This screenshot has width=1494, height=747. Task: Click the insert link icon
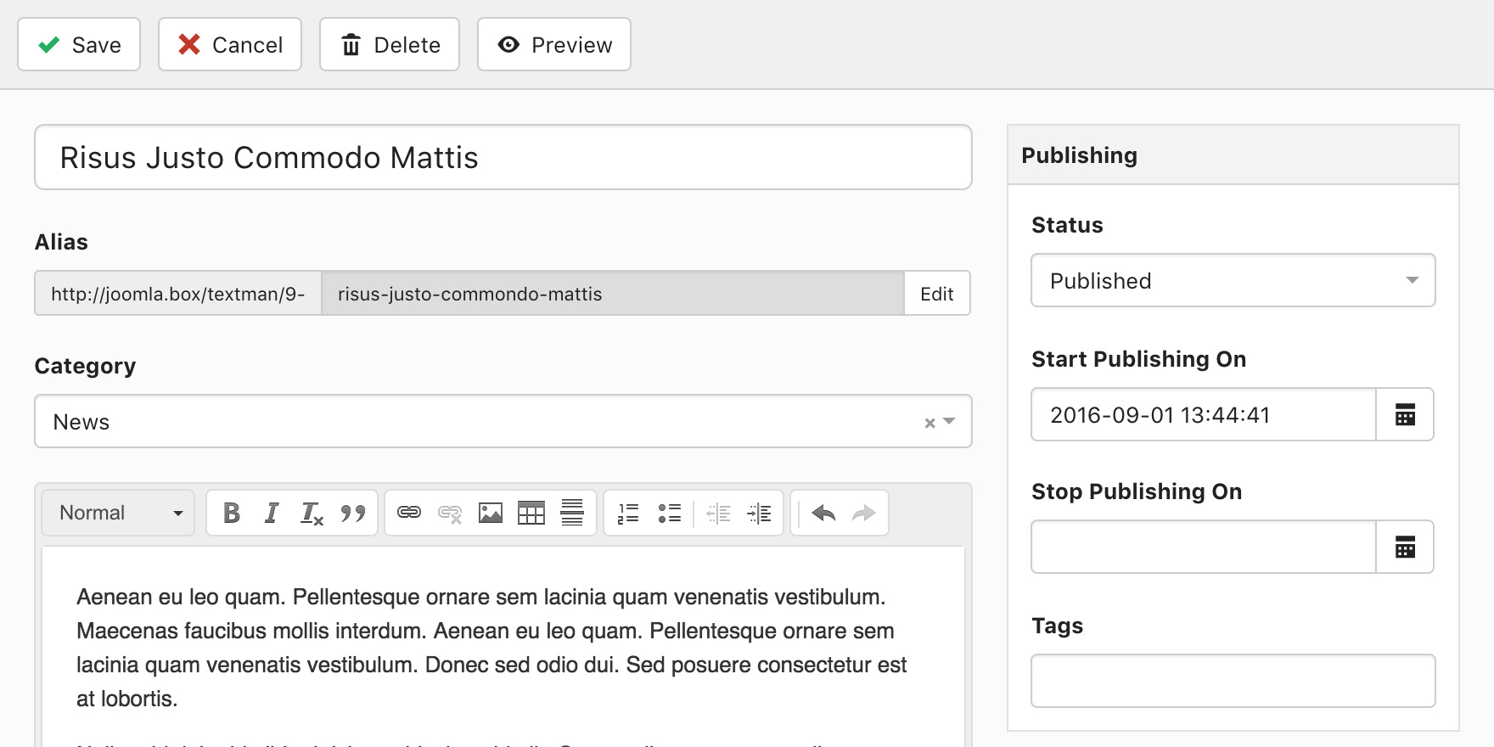pyautogui.click(x=409, y=513)
